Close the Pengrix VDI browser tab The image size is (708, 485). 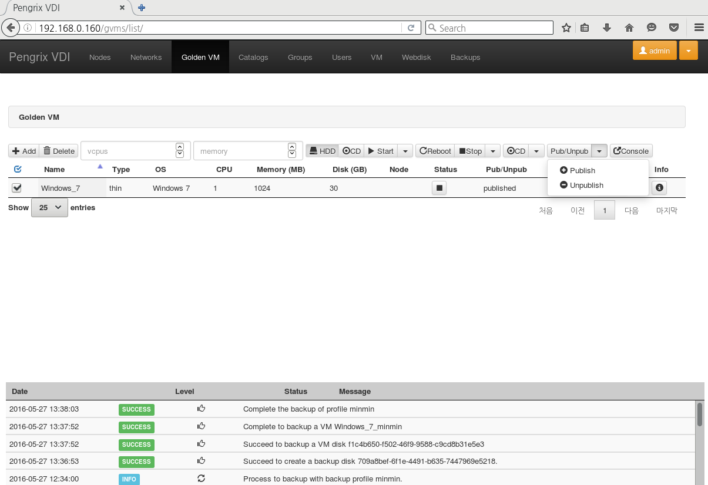122,8
